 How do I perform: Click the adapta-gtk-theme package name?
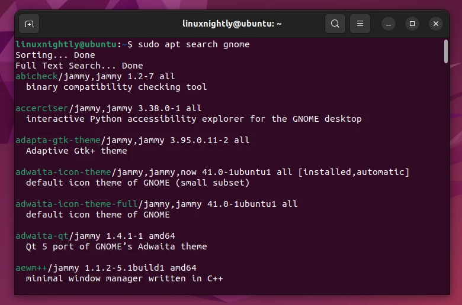(x=58, y=140)
